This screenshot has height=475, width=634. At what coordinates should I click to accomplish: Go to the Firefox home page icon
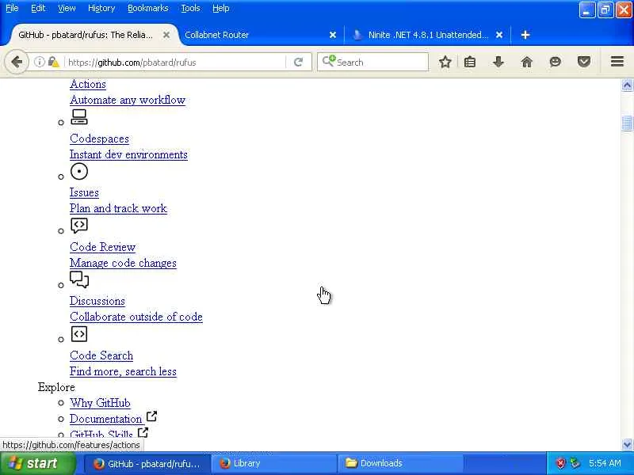(x=526, y=63)
